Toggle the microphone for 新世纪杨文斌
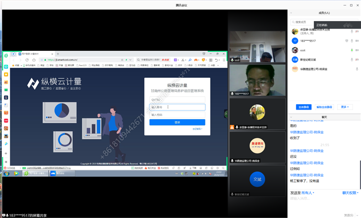The width and height of the screenshot is (361, 218). pos(352,60)
